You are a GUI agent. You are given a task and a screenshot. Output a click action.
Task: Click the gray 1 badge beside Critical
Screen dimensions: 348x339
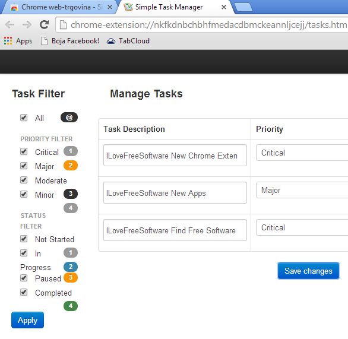(71, 151)
